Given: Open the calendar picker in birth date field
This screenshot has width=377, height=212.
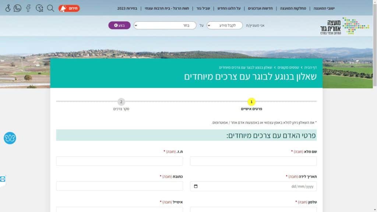Looking at the screenshot, I should click(x=195, y=186).
